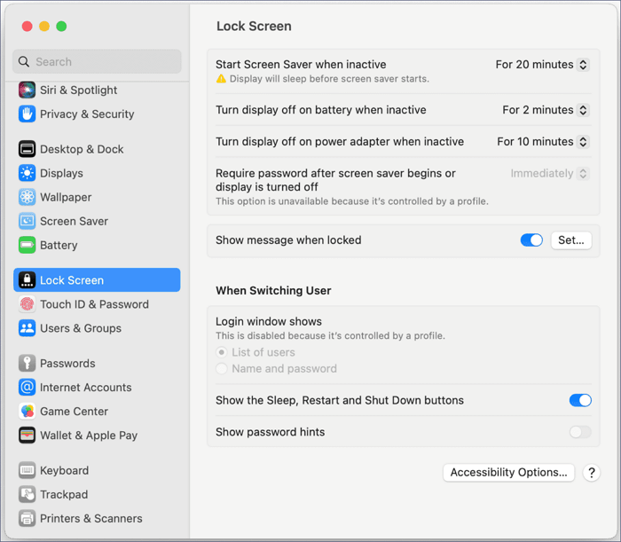
Task: Toggle Show message when locked switch
Action: point(531,240)
